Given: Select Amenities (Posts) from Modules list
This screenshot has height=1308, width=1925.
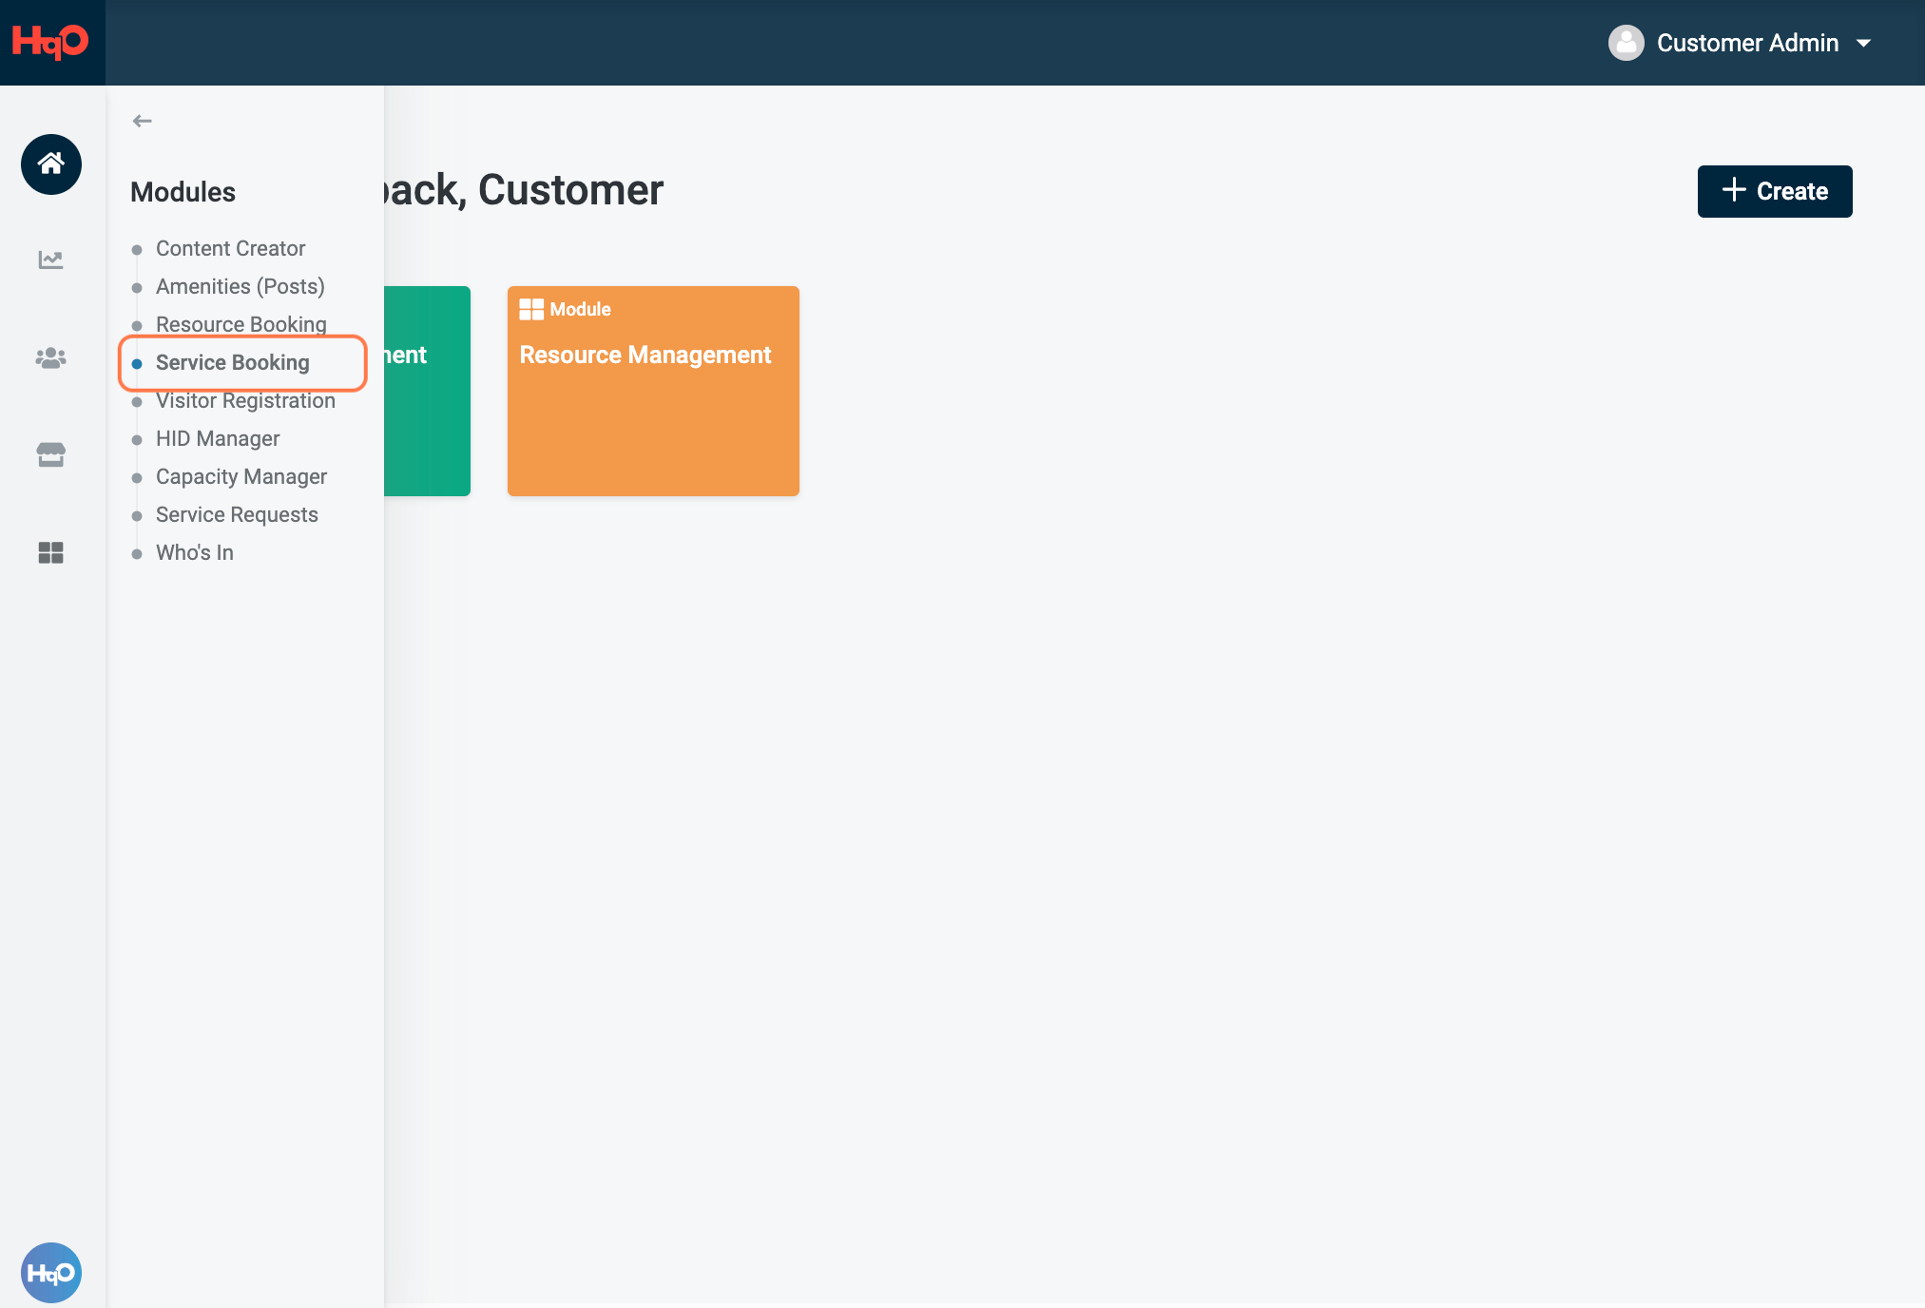Looking at the screenshot, I should (x=240, y=286).
